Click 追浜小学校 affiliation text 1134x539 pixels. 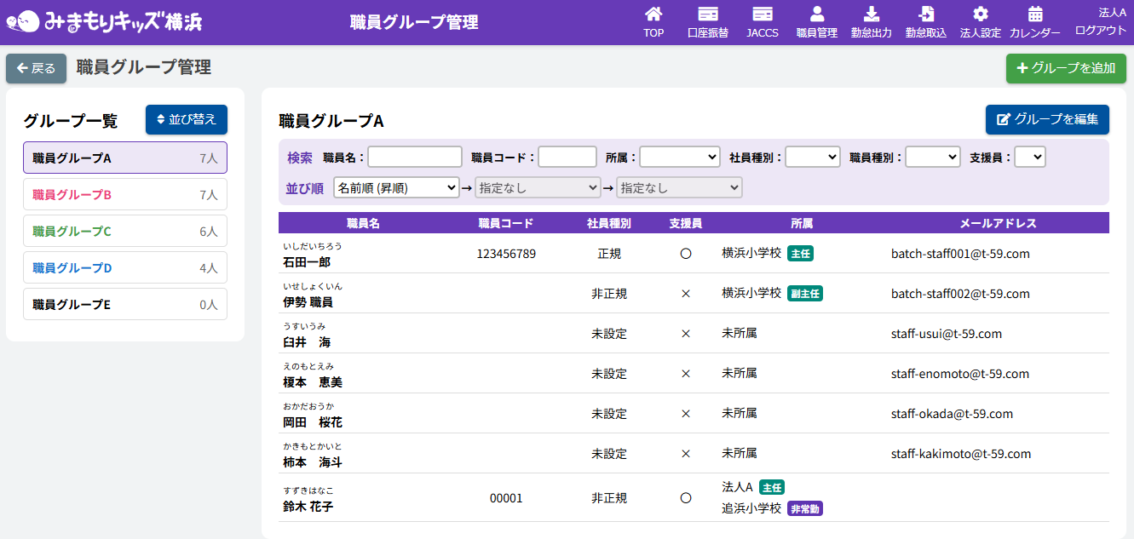pyautogui.click(x=751, y=508)
